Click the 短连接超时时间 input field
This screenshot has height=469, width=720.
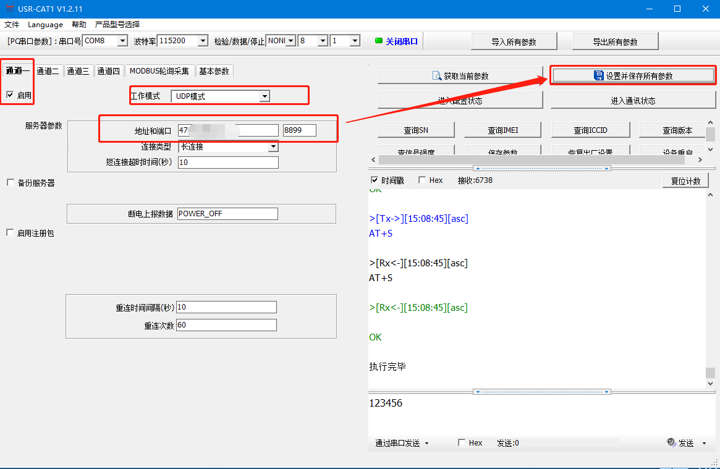[x=228, y=163]
